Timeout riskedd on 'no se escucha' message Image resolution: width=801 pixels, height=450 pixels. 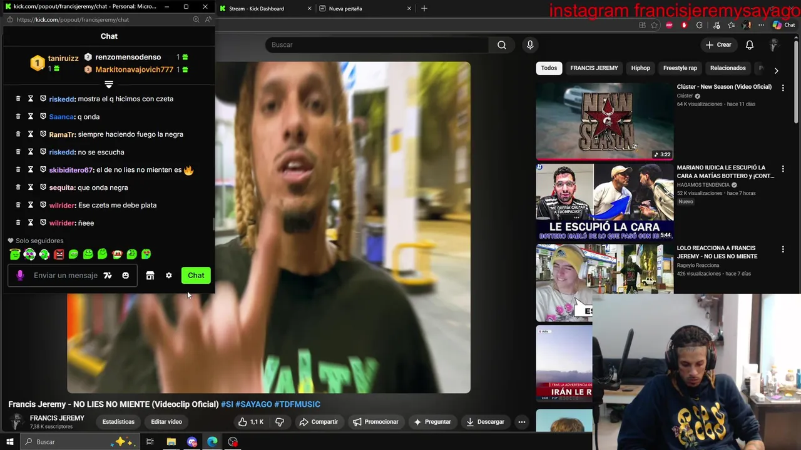[x=30, y=152]
